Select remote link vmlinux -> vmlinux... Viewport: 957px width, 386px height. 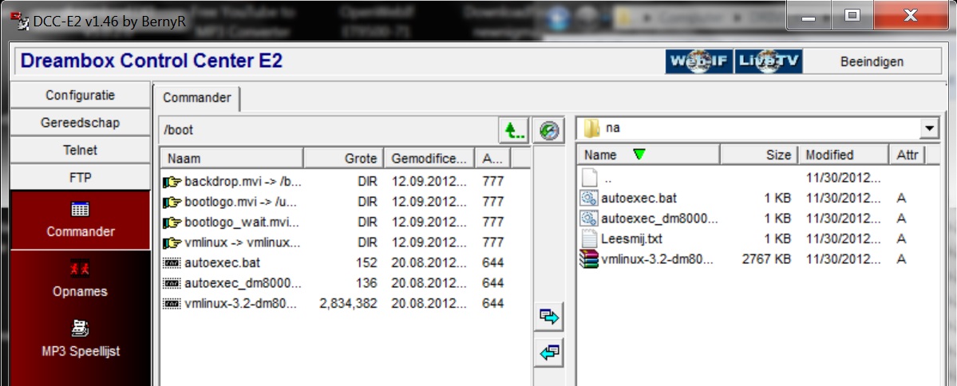point(243,242)
